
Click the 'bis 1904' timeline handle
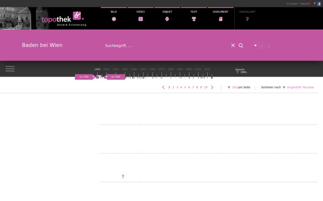pos(115,77)
